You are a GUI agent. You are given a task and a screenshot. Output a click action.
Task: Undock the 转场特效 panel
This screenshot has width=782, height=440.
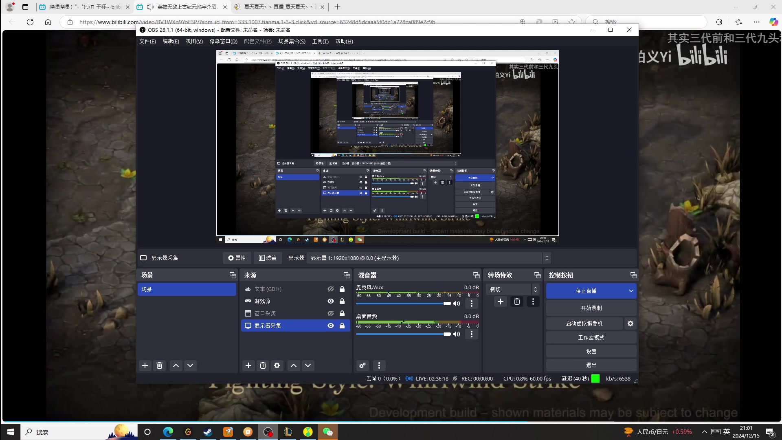[537, 275]
